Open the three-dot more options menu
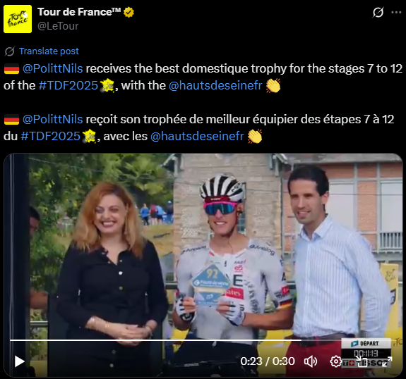The width and height of the screenshot is (406, 379). point(396,12)
